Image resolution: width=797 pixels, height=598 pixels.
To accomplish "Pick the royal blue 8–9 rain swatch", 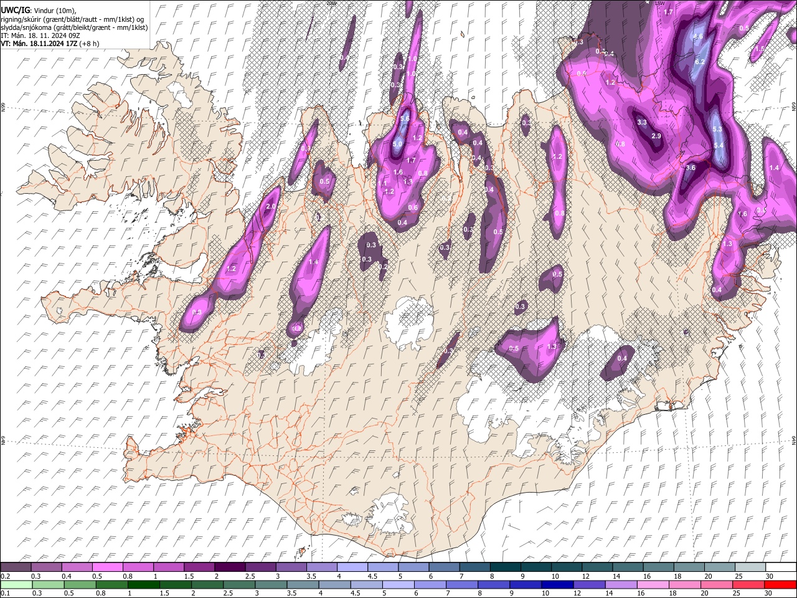I will (494, 584).
